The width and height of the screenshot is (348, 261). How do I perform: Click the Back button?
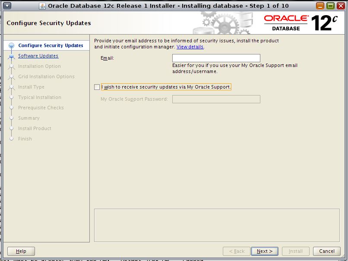(237, 251)
